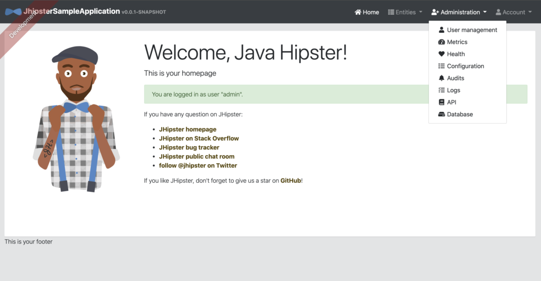Open User management from Administration menu

(x=468, y=30)
